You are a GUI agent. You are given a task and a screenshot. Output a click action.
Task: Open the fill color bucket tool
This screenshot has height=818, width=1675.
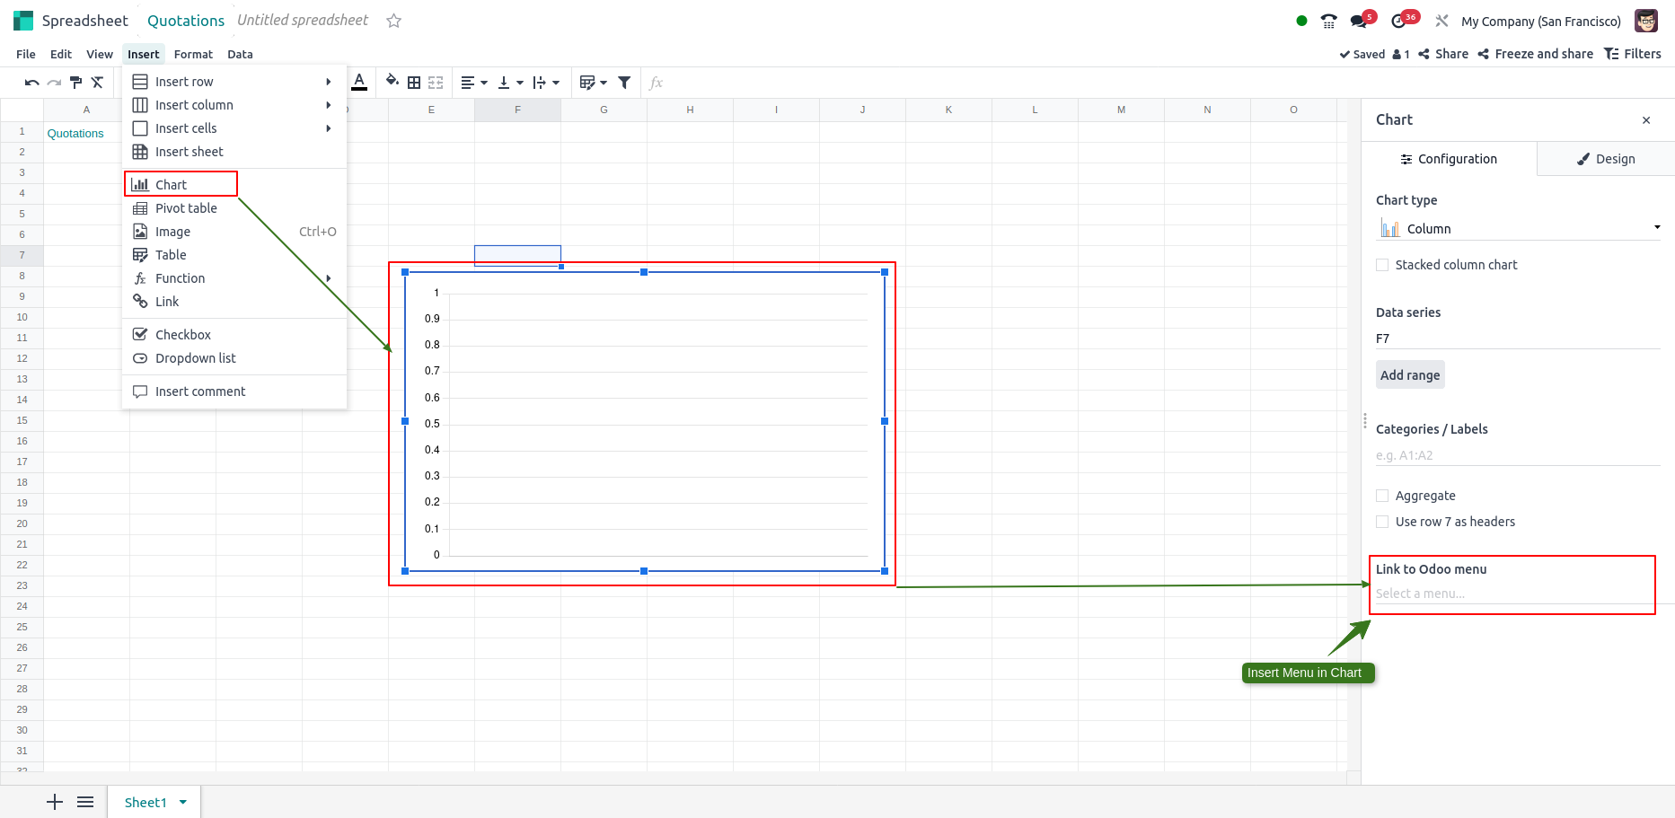pos(392,82)
